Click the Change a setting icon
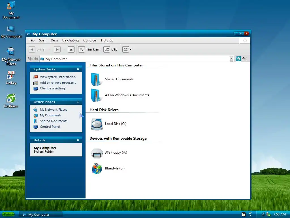 coord(36,89)
